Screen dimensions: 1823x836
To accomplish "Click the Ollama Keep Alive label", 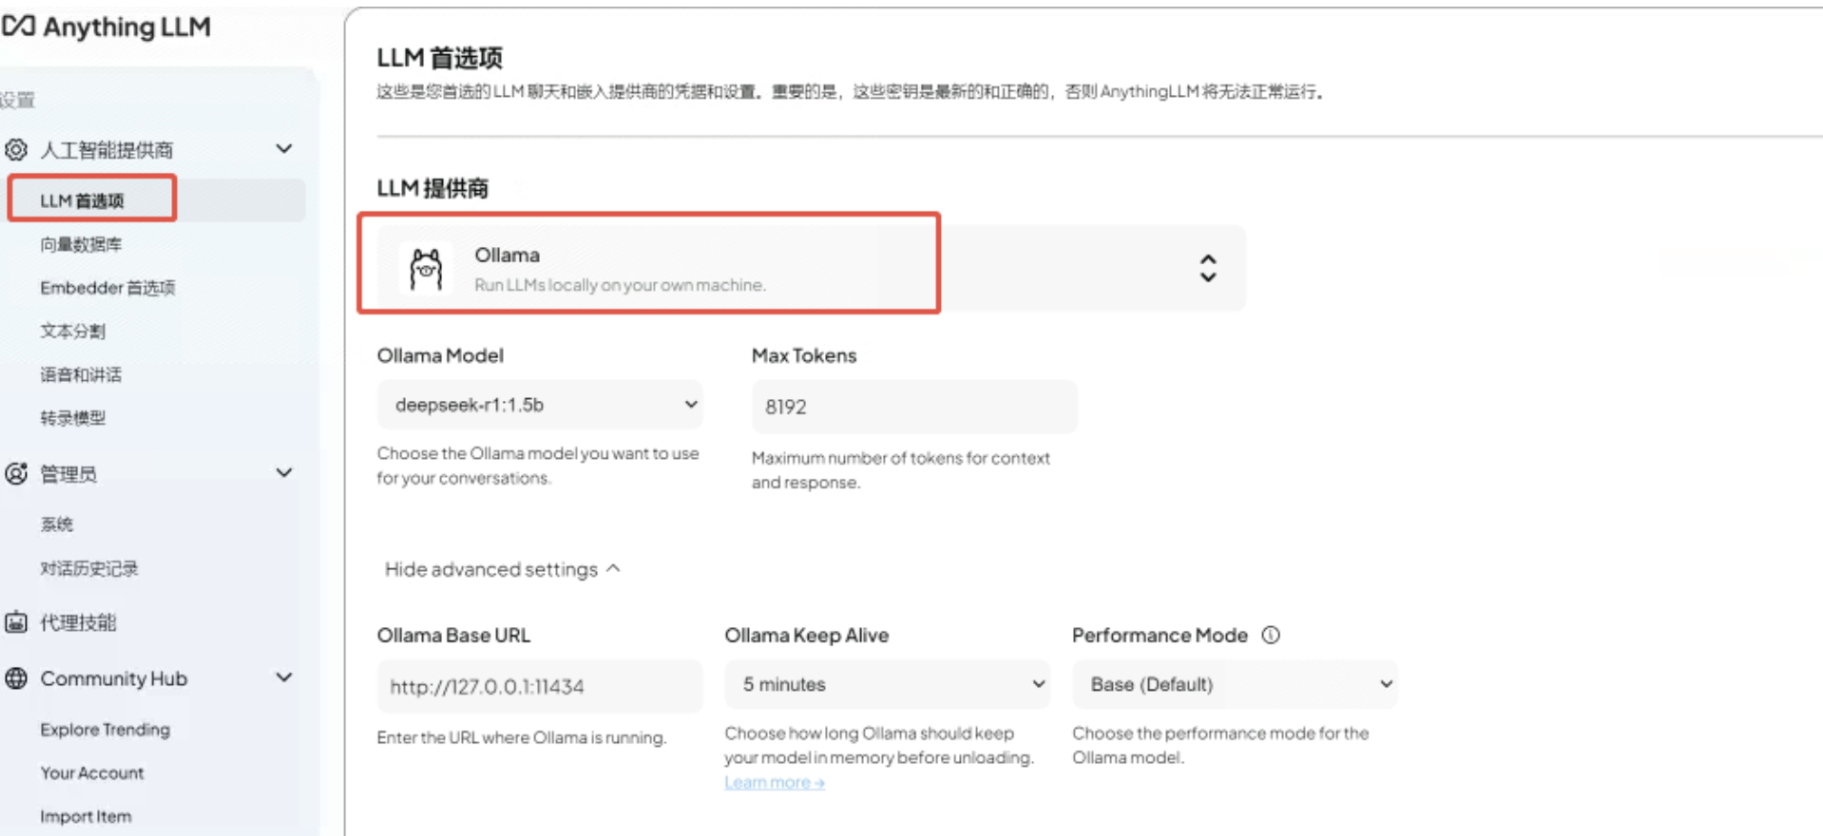I will [x=806, y=635].
